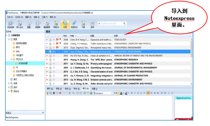
Task: Collapse the 题录 tree node
Action: pyautogui.click(x=9, y=39)
